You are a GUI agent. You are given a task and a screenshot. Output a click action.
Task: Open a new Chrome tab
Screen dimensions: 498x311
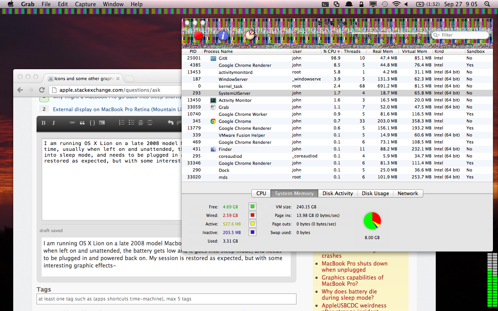pyautogui.click(x=130, y=79)
